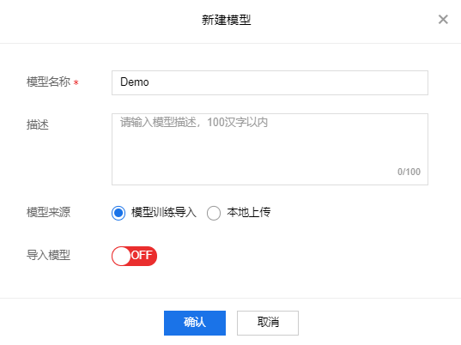
Task: Click the placeholder 请输入模型描述 text
Action: pyautogui.click(x=158, y=122)
